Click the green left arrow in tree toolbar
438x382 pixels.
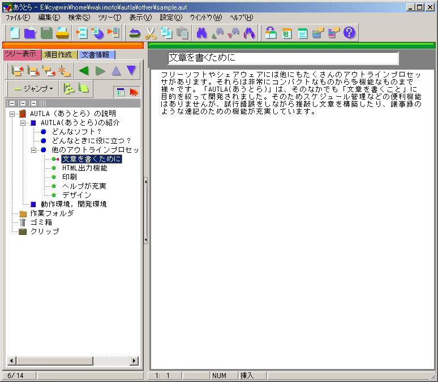click(84, 71)
